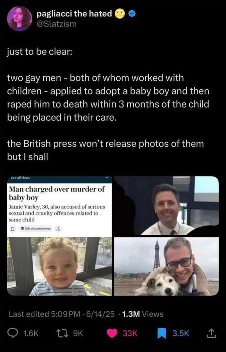Click the pagliacci the hated display name
The height and width of the screenshot is (352, 226).
(x=74, y=14)
